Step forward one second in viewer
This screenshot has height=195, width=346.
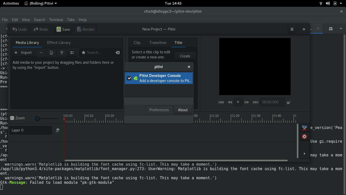(247, 102)
